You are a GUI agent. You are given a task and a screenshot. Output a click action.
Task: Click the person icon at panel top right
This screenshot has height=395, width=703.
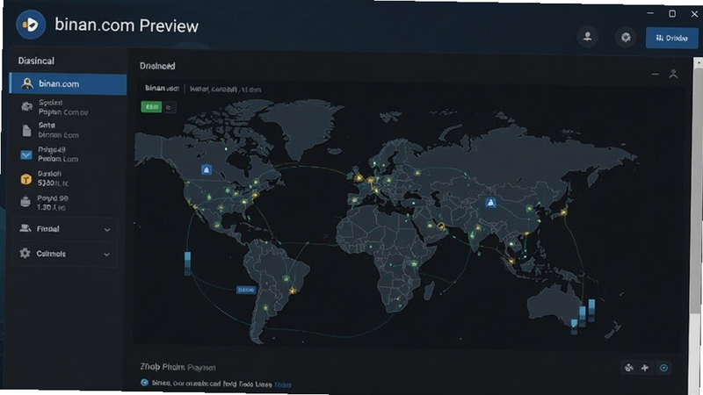673,74
